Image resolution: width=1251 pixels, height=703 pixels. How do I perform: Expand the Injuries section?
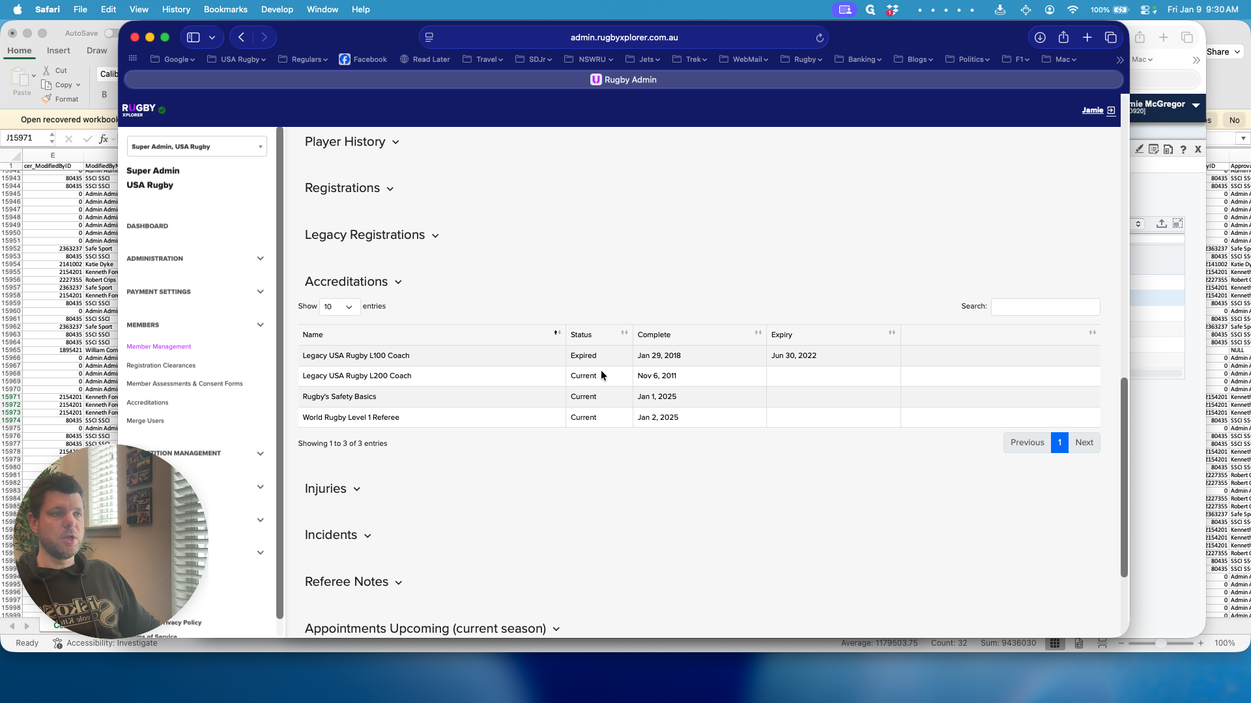click(x=332, y=489)
